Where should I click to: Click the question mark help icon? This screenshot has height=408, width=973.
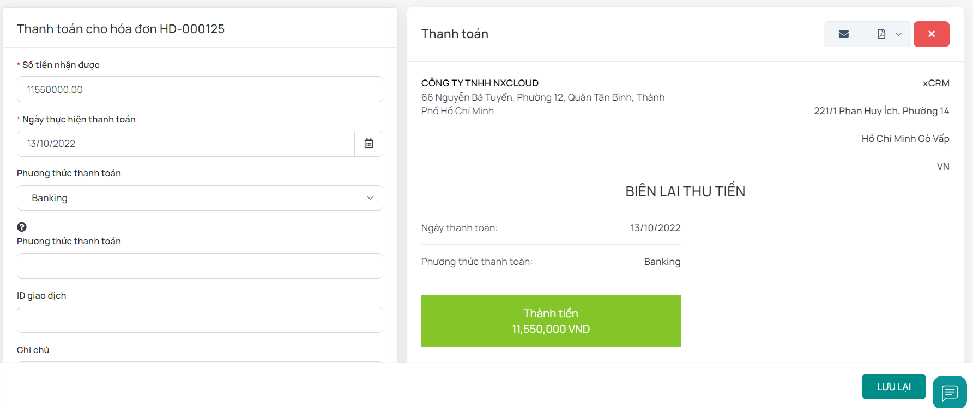tap(22, 227)
